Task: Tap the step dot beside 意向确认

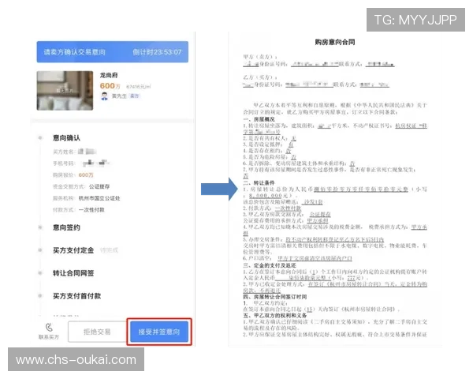Action: click(40, 138)
